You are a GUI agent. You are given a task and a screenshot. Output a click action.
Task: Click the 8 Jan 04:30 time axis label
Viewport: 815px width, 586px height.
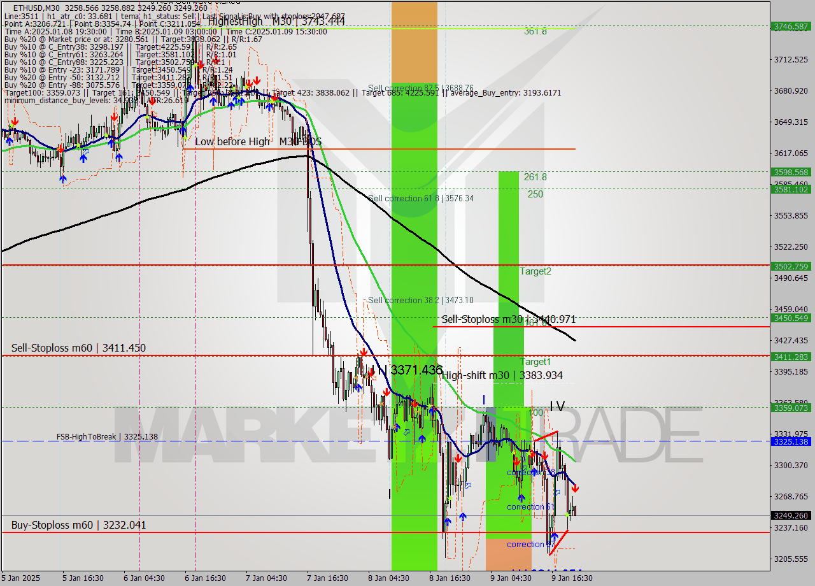[x=388, y=578]
